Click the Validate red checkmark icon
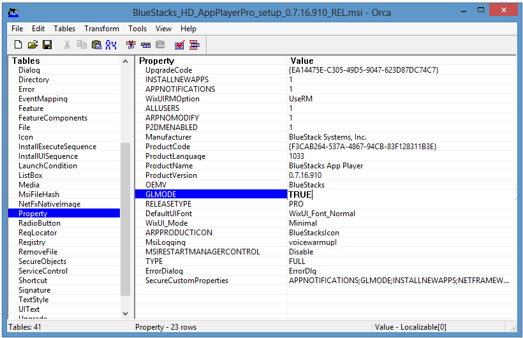The width and height of the screenshot is (523, 338). (179, 45)
